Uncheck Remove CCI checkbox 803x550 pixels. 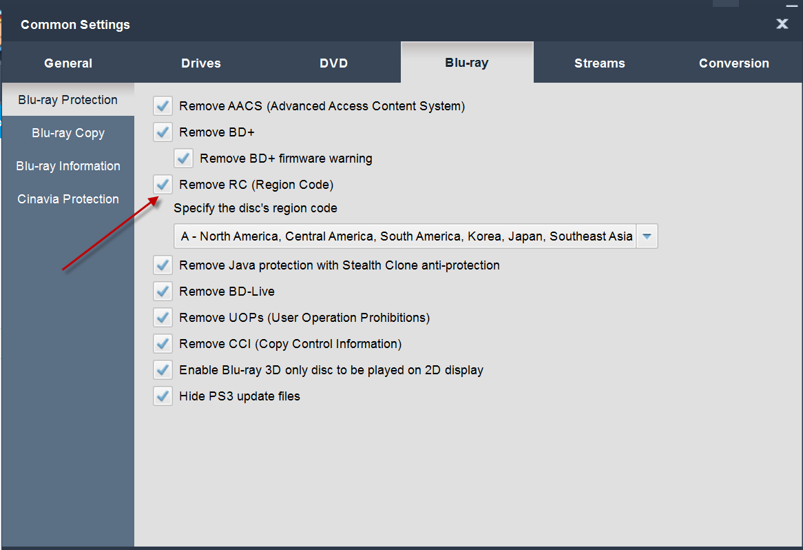(x=163, y=344)
